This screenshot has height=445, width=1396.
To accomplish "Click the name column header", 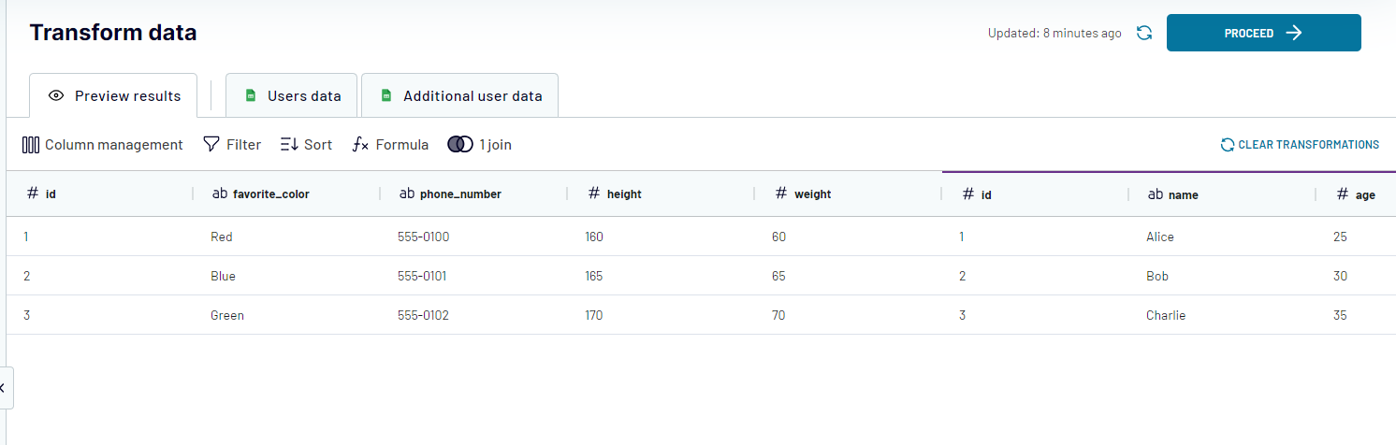I will pyautogui.click(x=1183, y=194).
